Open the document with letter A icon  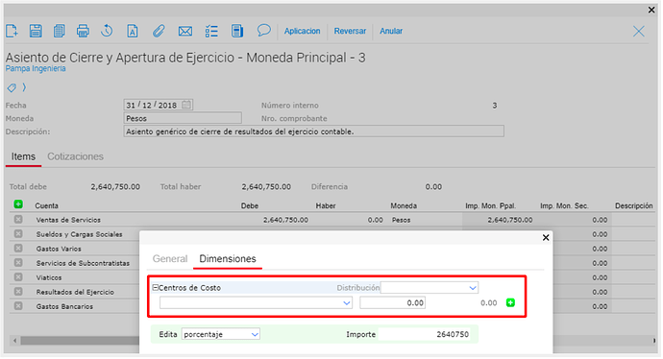tap(133, 31)
